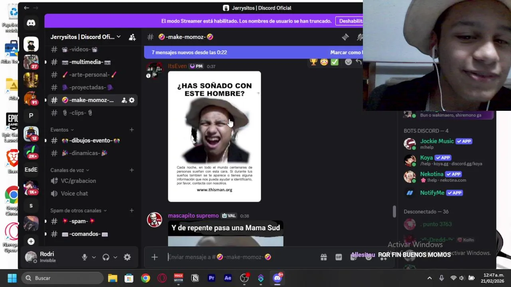Toggle headphones deafen in user panel
Viewport: 511px width, 287px height.
(106, 257)
